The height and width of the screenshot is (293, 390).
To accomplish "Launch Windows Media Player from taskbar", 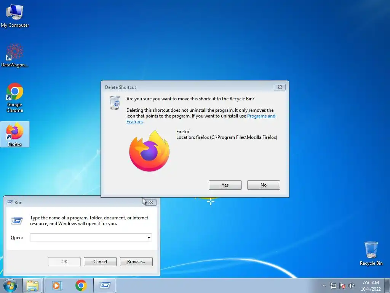I will [x=57, y=285].
